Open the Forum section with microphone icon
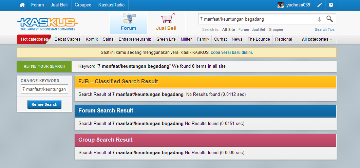The height and width of the screenshot is (168, 360). [128, 22]
